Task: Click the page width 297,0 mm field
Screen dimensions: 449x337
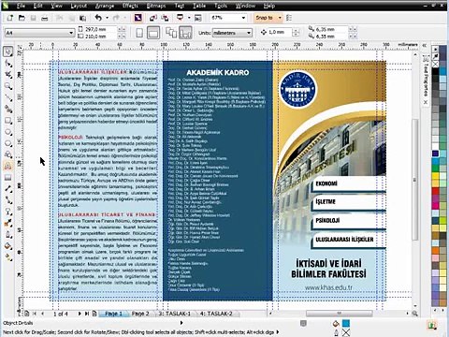Action: (x=100, y=29)
